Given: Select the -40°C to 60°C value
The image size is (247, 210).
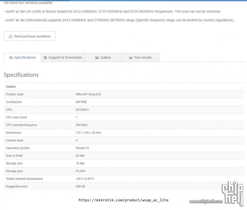Looking at the screenshot, I should click(x=85, y=179).
